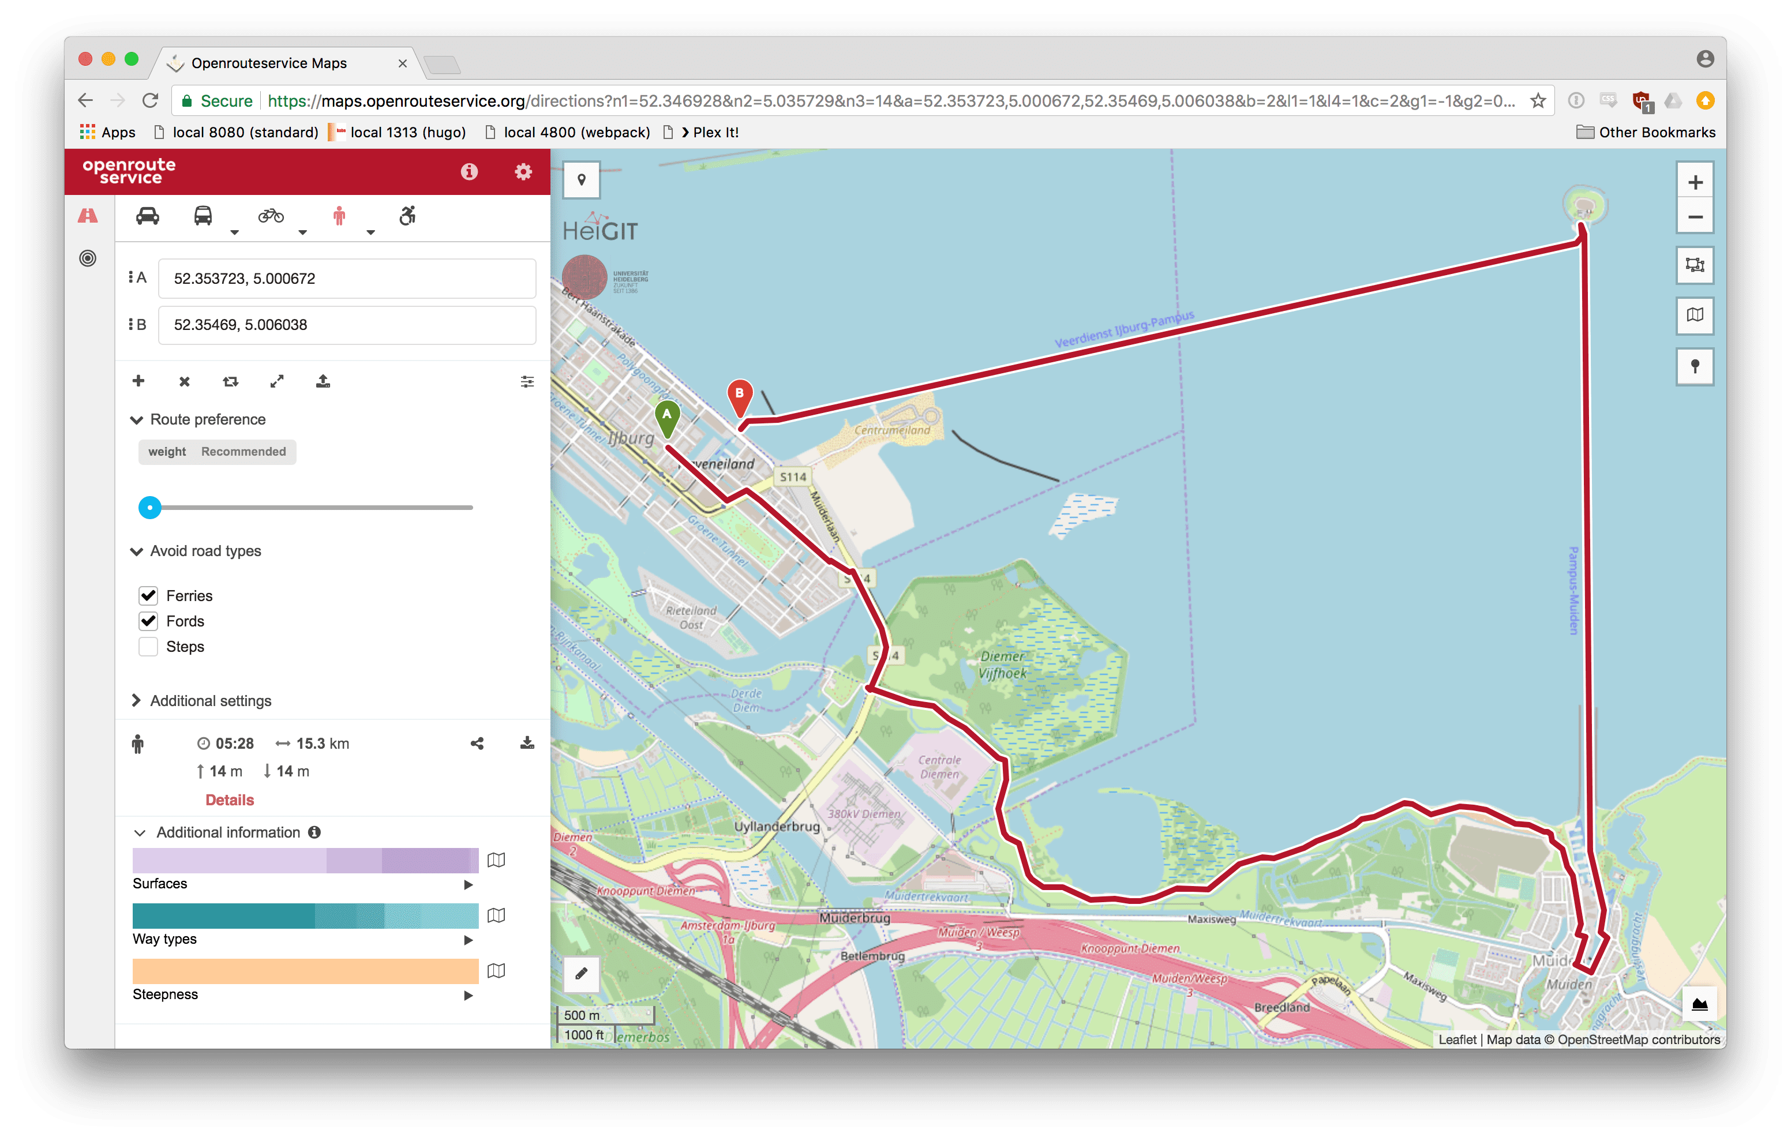Viewport: 1791px width, 1141px height.
Task: Click the add waypoint plus icon
Action: pyautogui.click(x=138, y=381)
